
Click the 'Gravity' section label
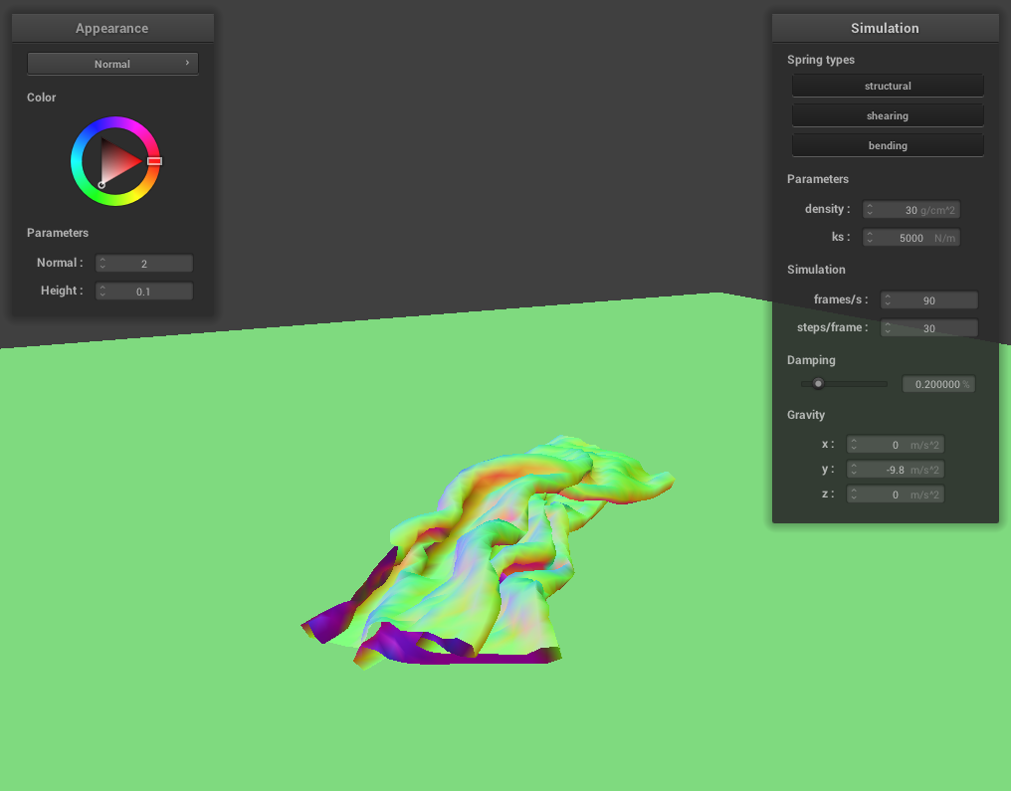click(x=805, y=415)
